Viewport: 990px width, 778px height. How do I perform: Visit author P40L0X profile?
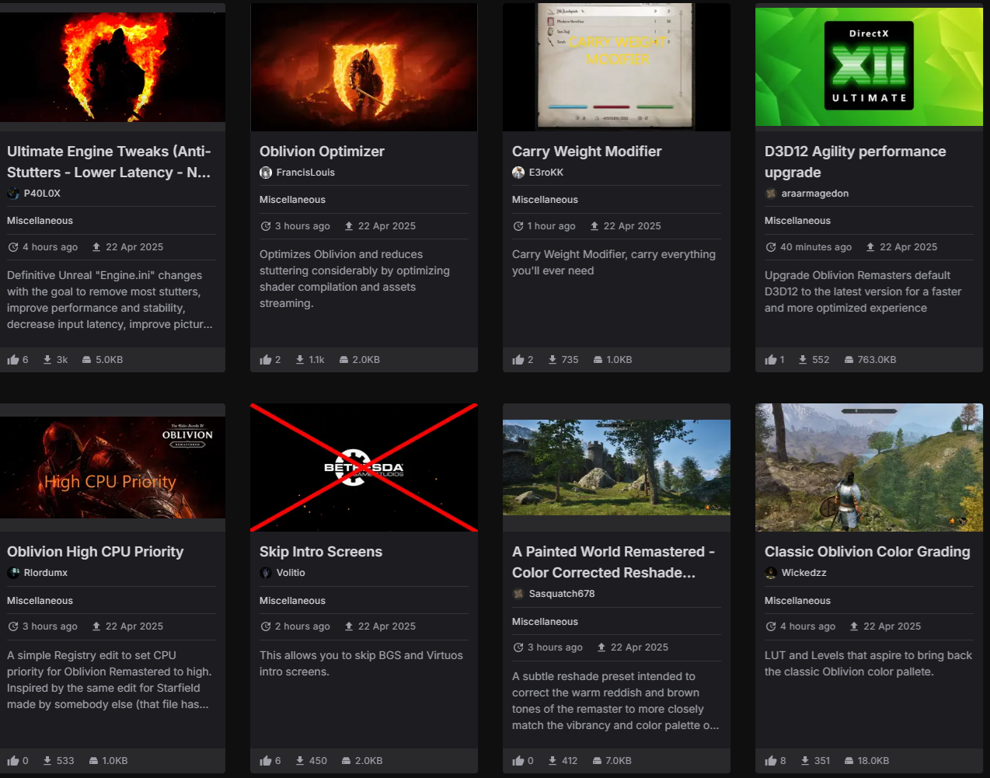[x=42, y=194]
